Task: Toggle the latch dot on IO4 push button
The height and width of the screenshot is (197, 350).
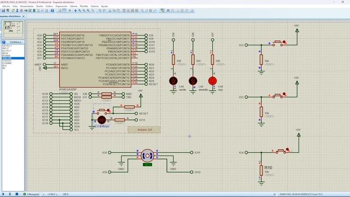Action: click(x=287, y=149)
